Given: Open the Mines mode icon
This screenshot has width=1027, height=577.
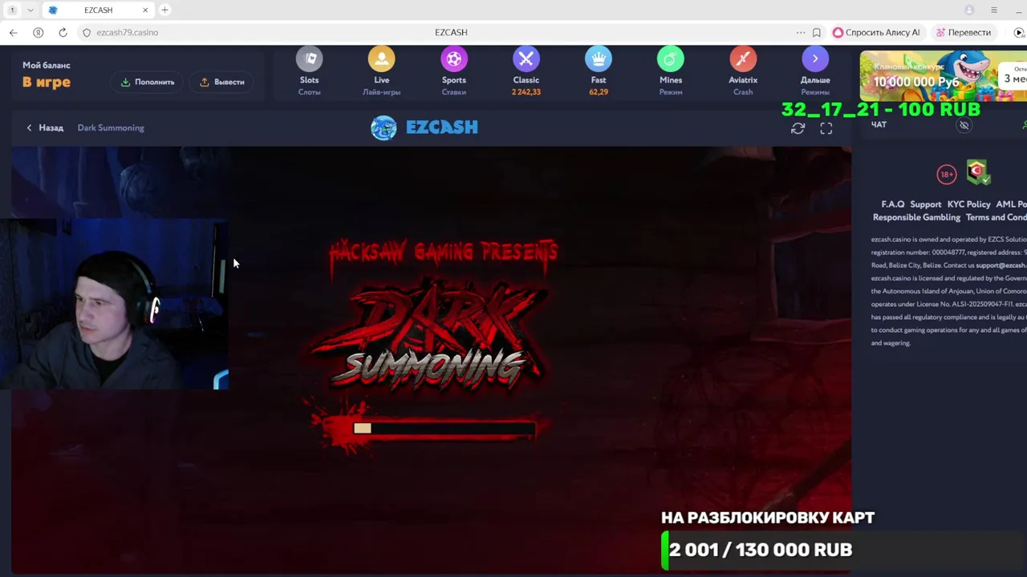Looking at the screenshot, I should (x=670, y=60).
